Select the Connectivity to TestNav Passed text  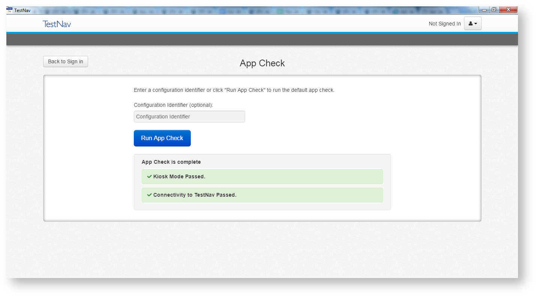coord(195,195)
